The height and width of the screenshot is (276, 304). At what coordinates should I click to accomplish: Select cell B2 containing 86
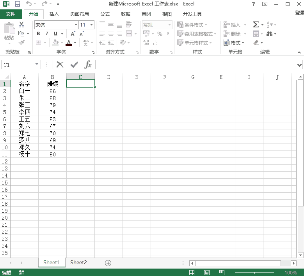coord(53,91)
